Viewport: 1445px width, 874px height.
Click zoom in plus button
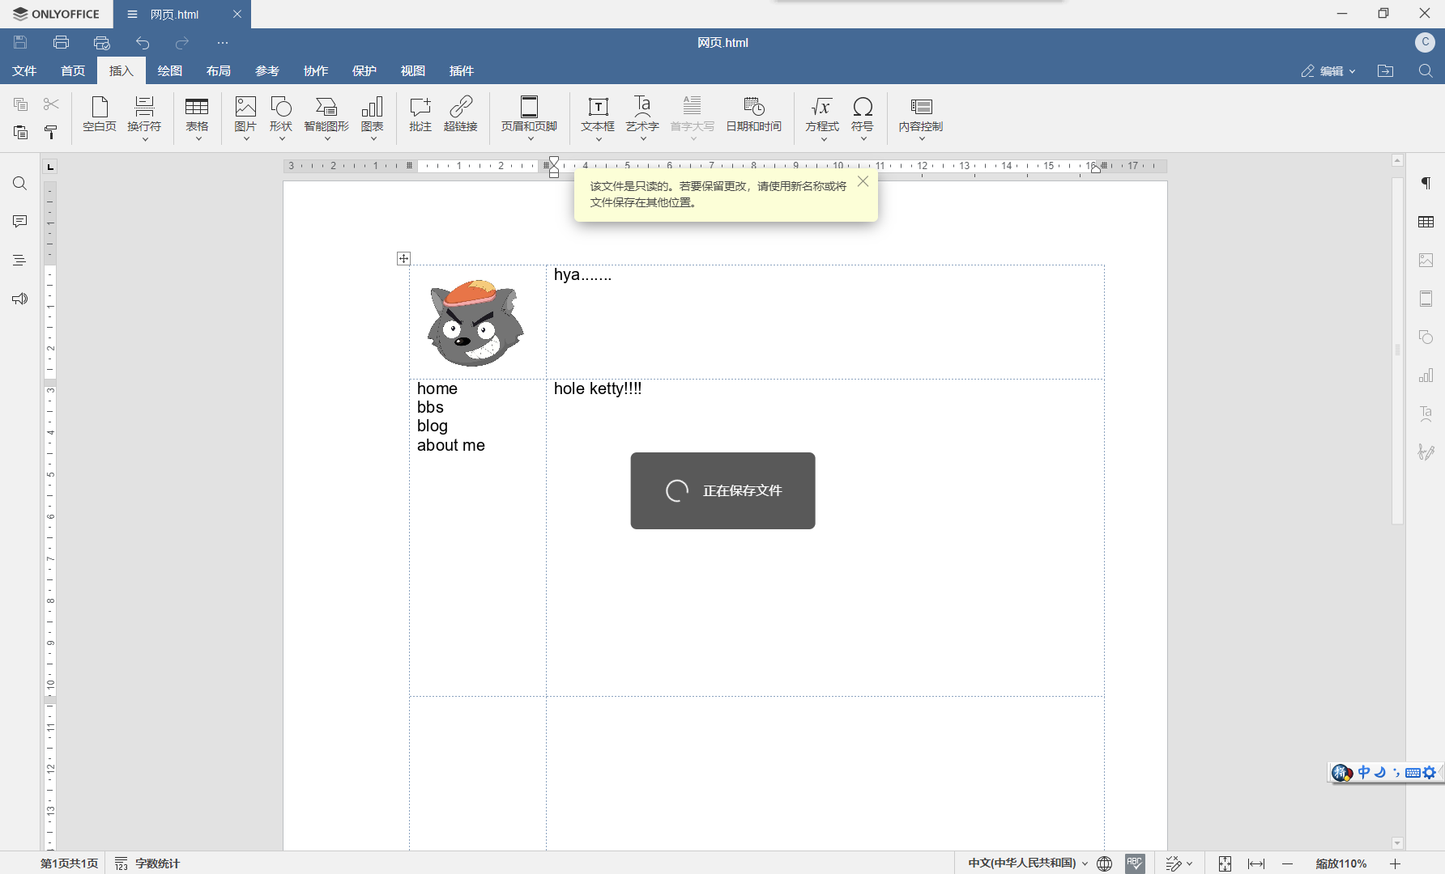pos(1395,863)
